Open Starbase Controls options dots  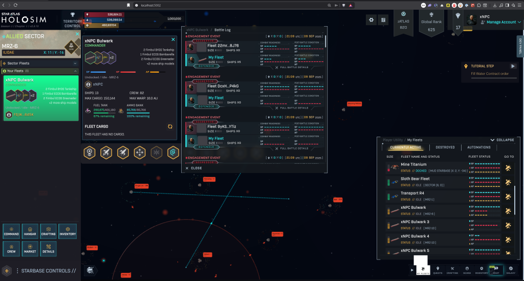pos(17,271)
